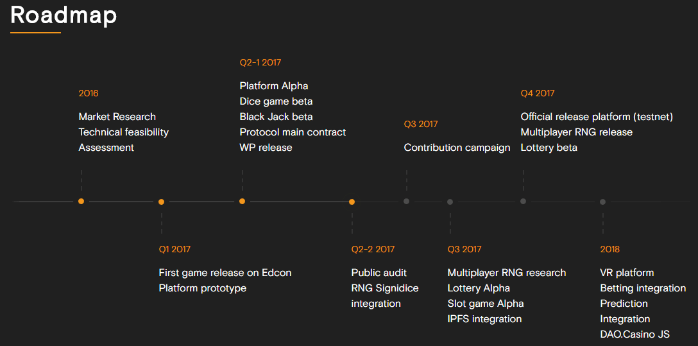
Task: Click the Roadmap heading
Action: point(64,15)
